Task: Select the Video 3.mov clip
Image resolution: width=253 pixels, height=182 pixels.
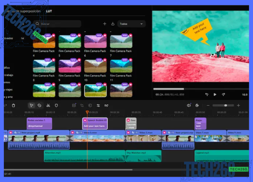Action: tap(143, 136)
